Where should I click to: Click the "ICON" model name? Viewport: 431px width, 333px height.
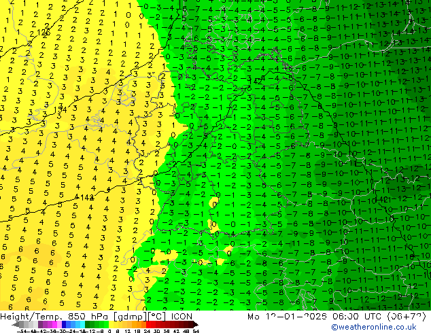point(182,317)
